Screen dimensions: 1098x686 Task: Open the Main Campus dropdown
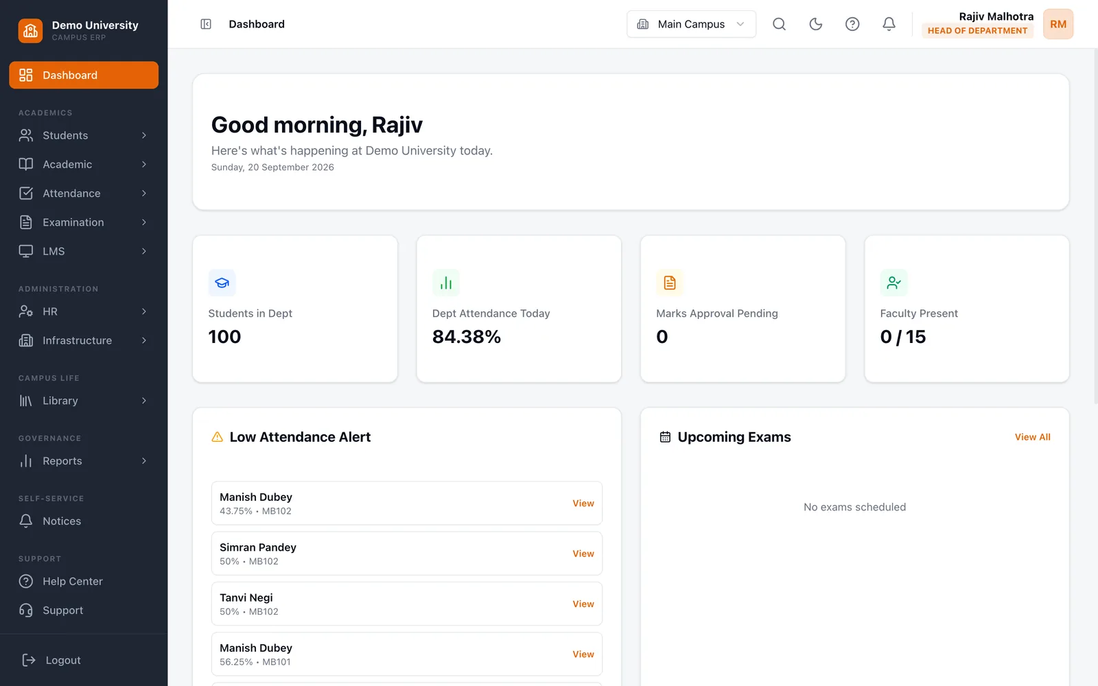point(691,24)
